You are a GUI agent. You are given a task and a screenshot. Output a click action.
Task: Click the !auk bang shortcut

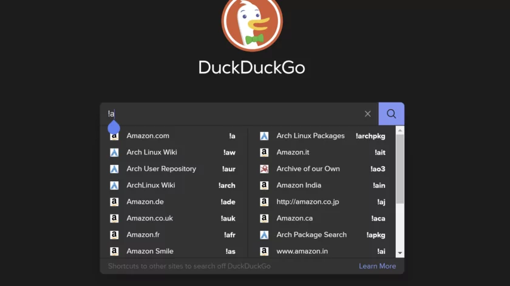tap(228, 219)
